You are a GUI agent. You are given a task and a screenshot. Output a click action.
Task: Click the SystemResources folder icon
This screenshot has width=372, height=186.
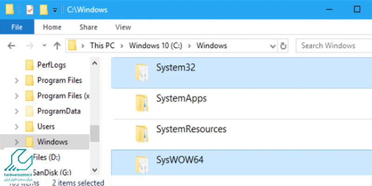(142, 134)
